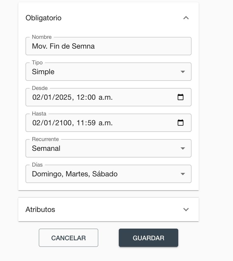The height and width of the screenshot is (261, 233).
Task: Open the 'Semanal' Recurrente value
Action: (x=46, y=148)
